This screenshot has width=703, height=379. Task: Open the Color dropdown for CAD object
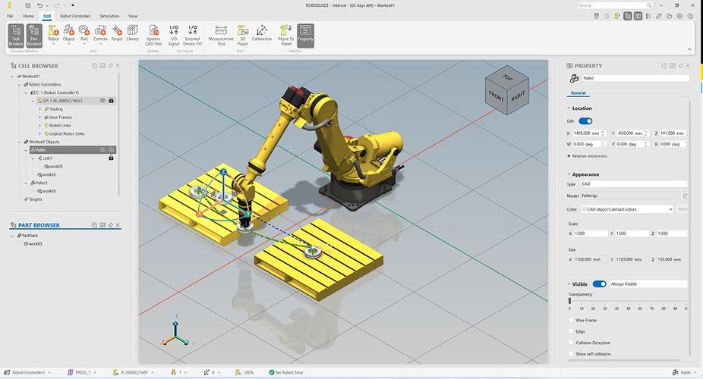(x=627, y=209)
